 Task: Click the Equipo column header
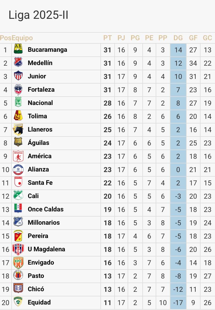pos(22,38)
